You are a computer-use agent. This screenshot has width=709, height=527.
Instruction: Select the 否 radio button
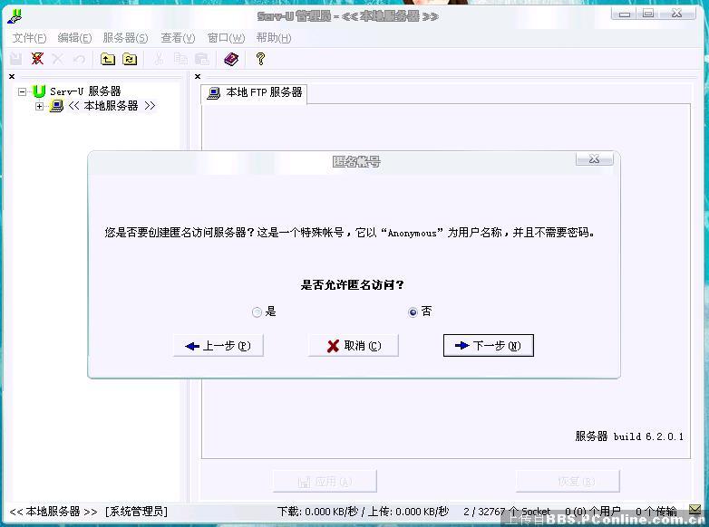click(x=413, y=312)
